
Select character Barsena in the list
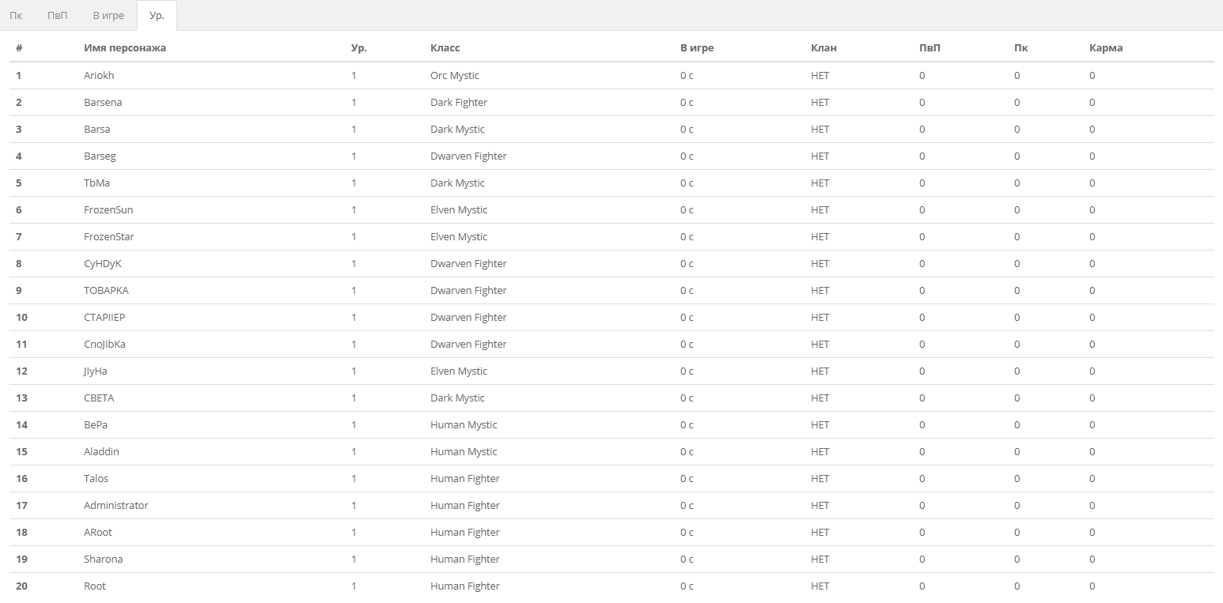click(103, 103)
